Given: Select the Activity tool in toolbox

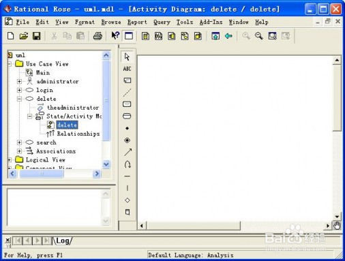Looking at the screenshot, I should click(127, 116).
